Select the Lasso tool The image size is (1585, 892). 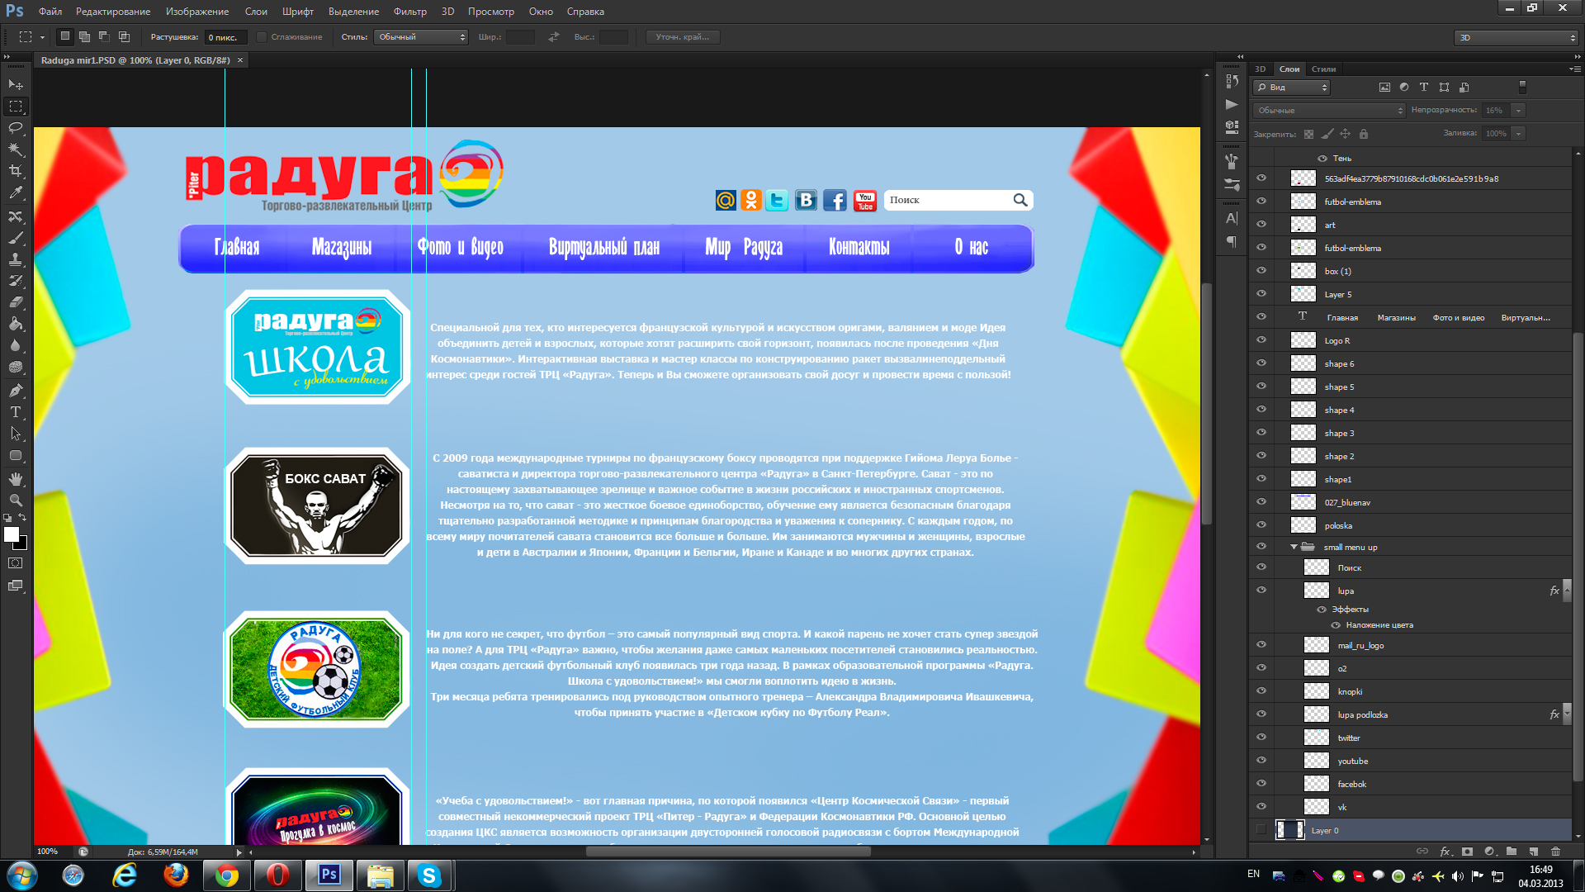pyautogui.click(x=16, y=128)
